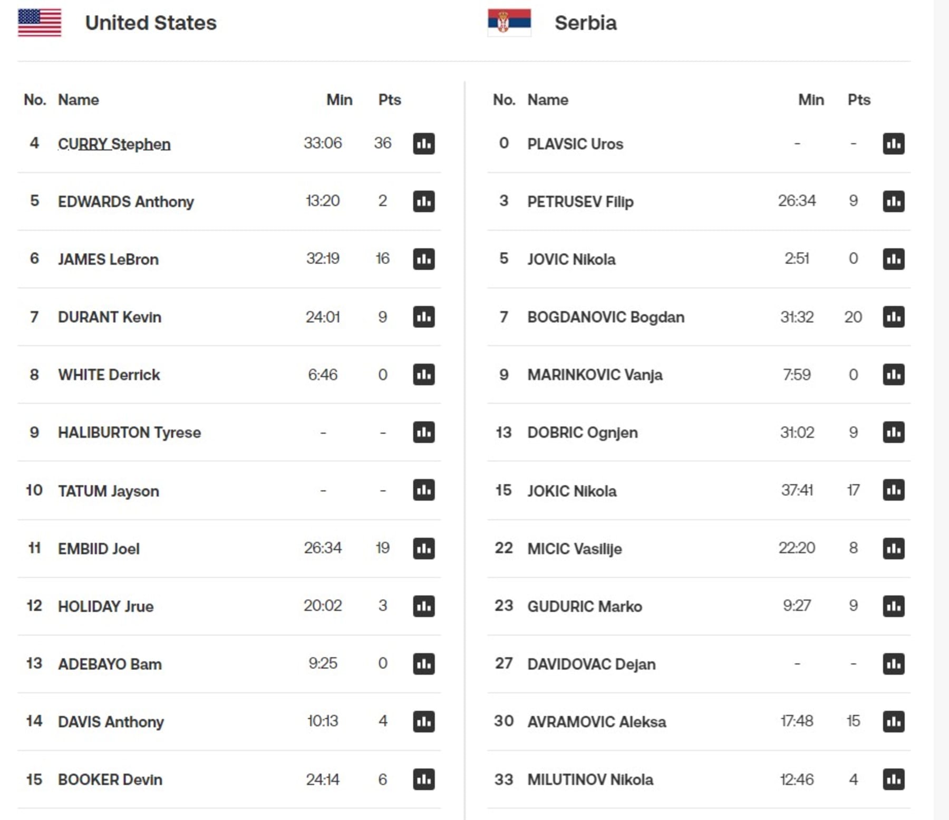The height and width of the screenshot is (820, 949).
Task: Open stats icon for JAMES LeBron
Action: tap(424, 259)
